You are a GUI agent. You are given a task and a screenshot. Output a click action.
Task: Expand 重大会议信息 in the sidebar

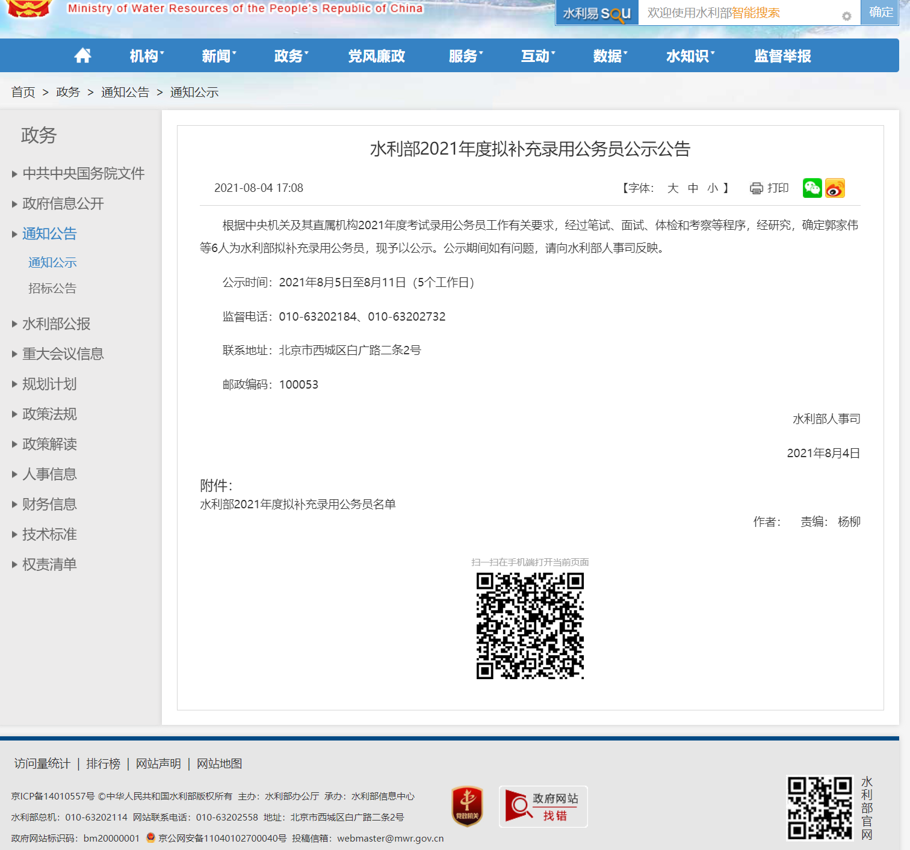point(63,354)
